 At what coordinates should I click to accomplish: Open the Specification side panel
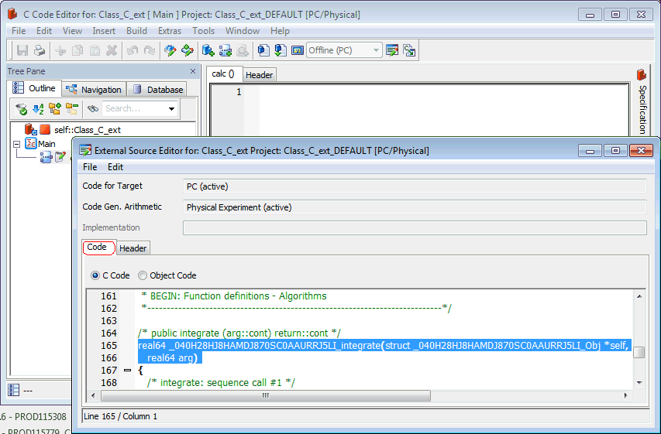tap(642, 102)
